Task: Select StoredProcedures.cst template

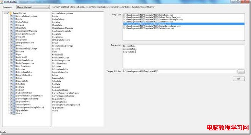Action: [183, 26]
